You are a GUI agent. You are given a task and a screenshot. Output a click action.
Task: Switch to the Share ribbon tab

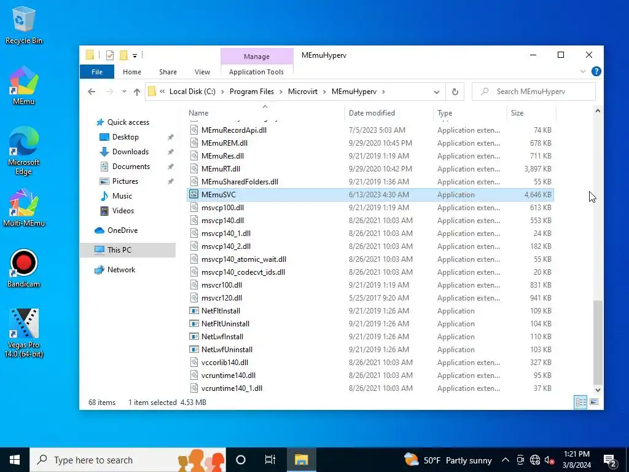coord(168,72)
